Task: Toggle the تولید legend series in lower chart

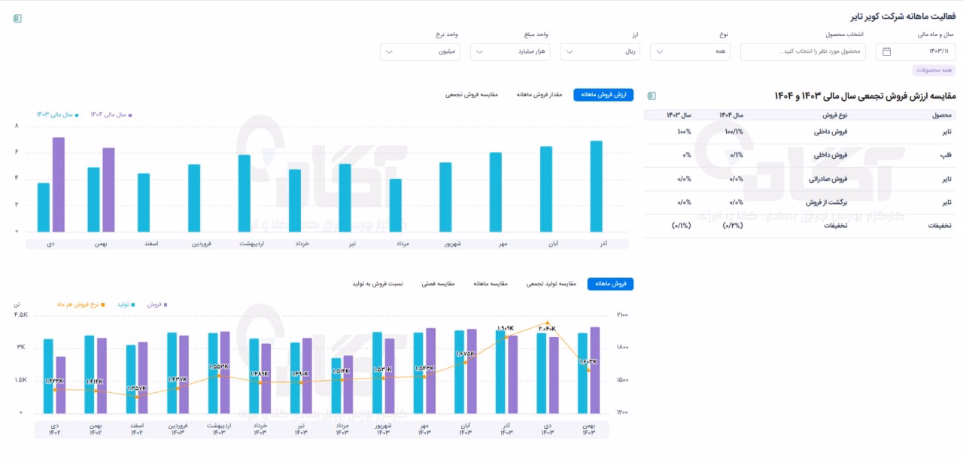Action: [x=126, y=304]
